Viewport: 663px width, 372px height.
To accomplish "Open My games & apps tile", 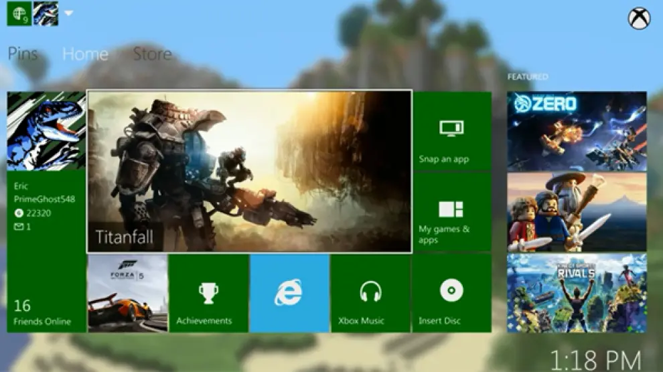I will pyautogui.click(x=452, y=212).
